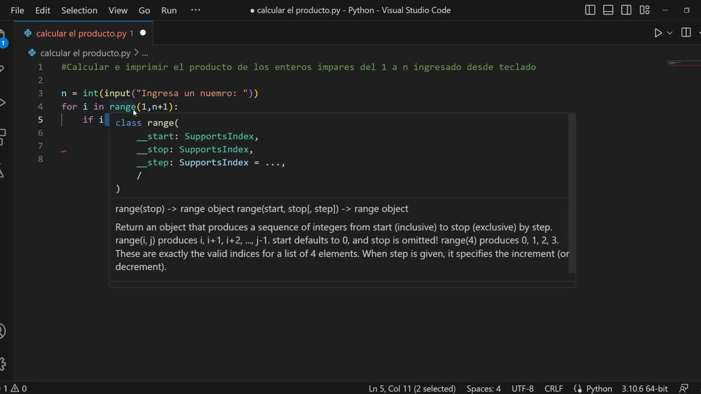The height and width of the screenshot is (394, 701).
Task: Click the "for" keyword on line 4
Action: (69, 106)
